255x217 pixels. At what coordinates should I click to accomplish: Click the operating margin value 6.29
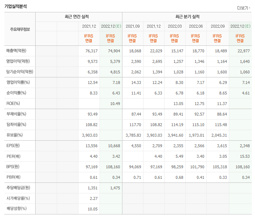point(223,83)
